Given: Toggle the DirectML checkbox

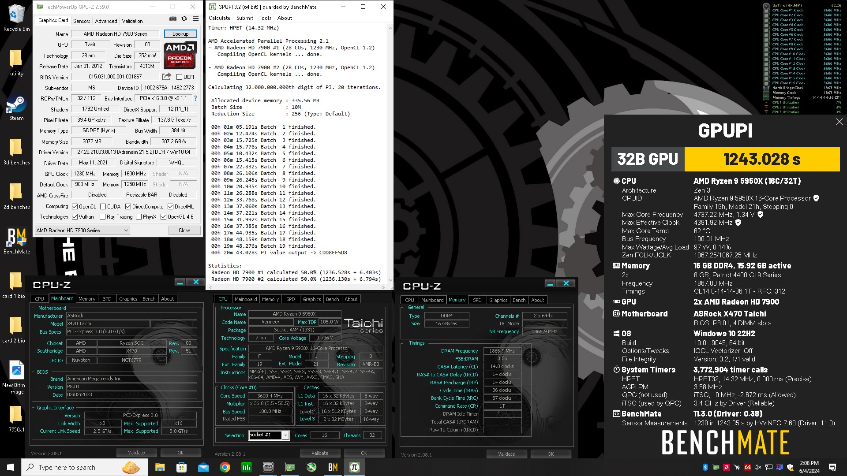Looking at the screenshot, I should [x=170, y=206].
